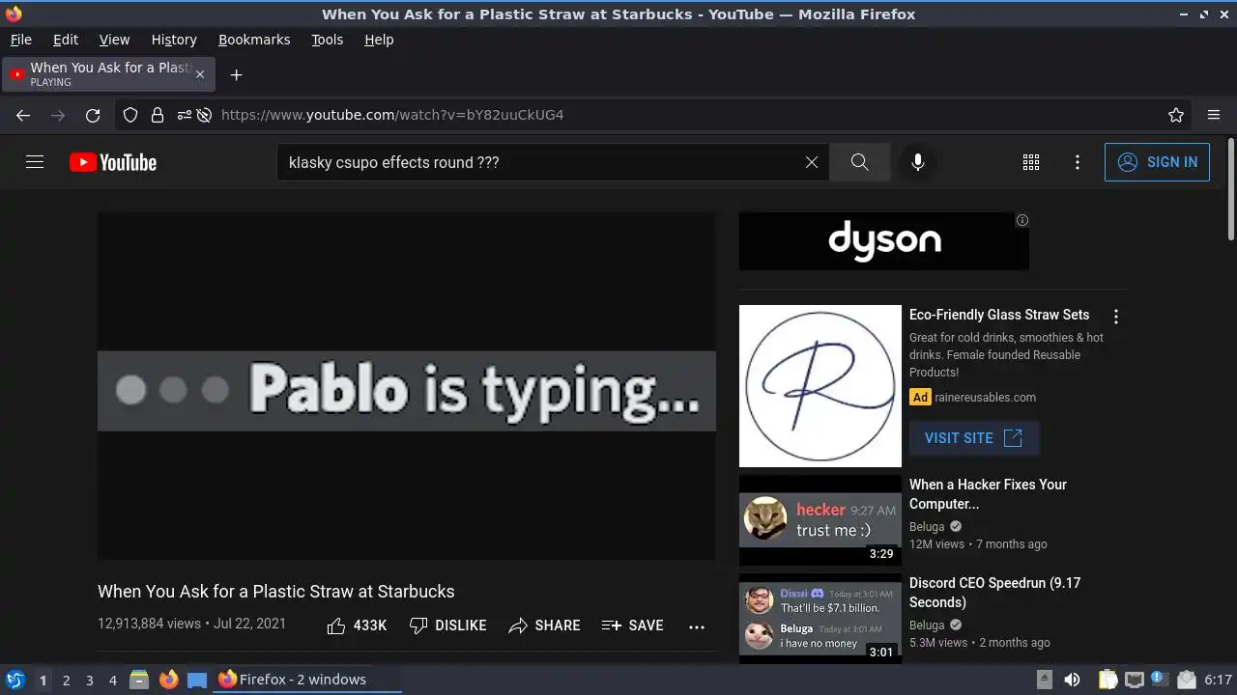Click the search magnifier button
The height and width of the screenshot is (695, 1237).
pyautogui.click(x=859, y=162)
